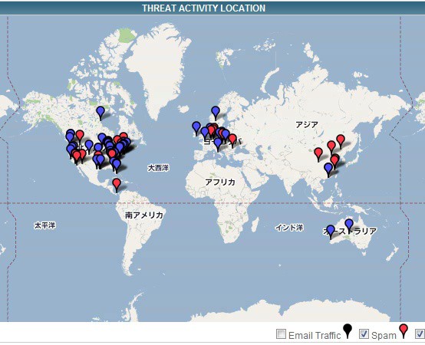The image size is (425, 345).
Task: Uncheck the Spam checkbox
Action: coord(364,334)
